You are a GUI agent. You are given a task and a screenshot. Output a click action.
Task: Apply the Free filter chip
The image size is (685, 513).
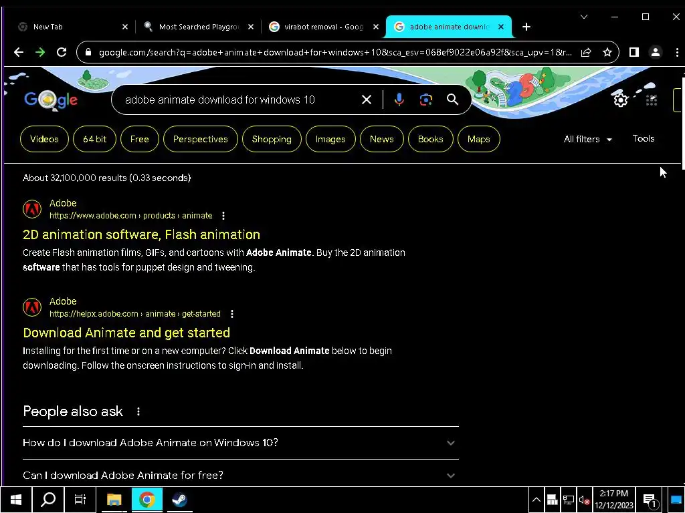coord(139,139)
